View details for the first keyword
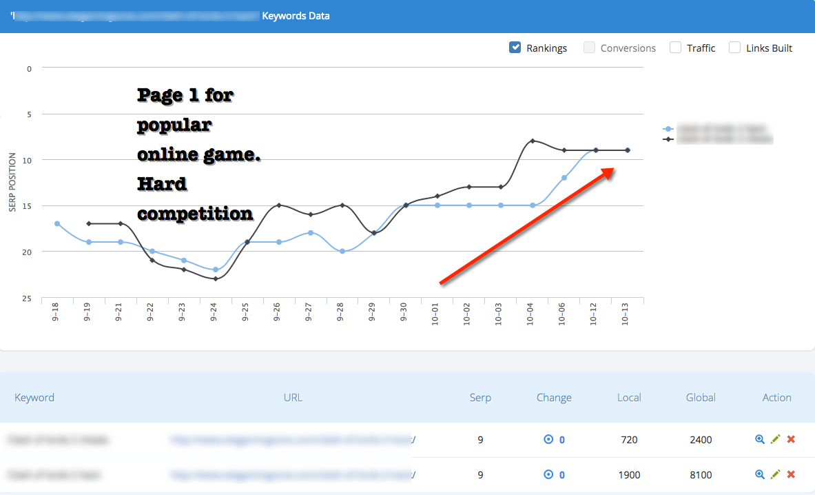This screenshot has width=815, height=495. point(760,439)
